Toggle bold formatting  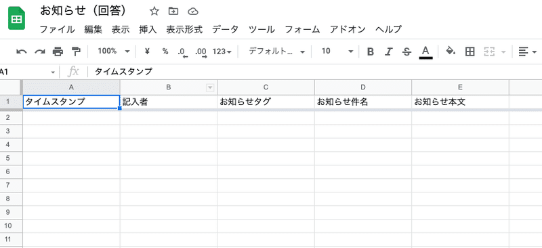coord(371,52)
